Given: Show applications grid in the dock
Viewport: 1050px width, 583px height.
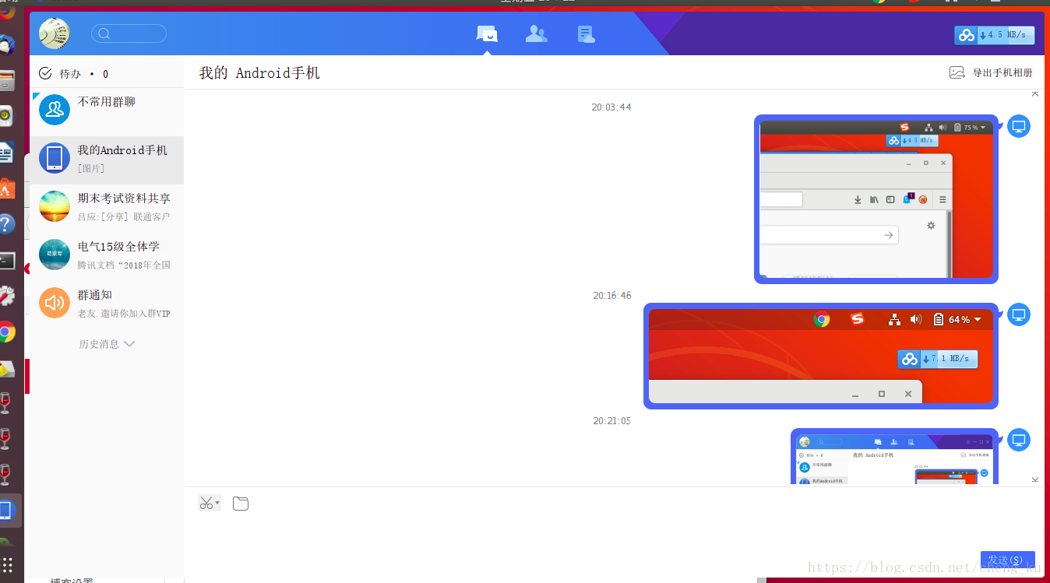Looking at the screenshot, I should (x=6, y=566).
